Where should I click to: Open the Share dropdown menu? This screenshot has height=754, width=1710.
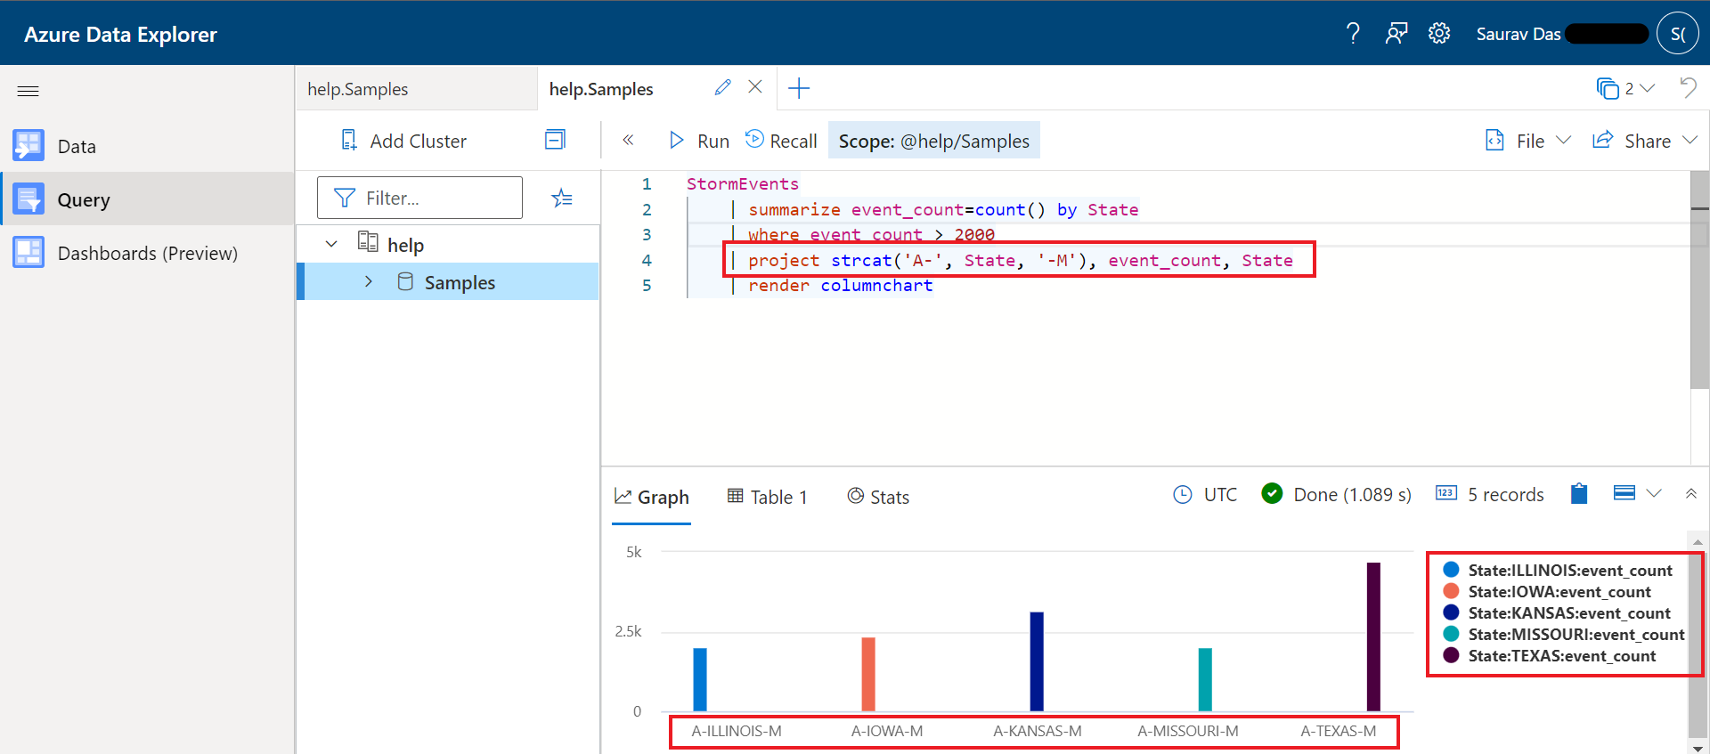coord(1645,141)
